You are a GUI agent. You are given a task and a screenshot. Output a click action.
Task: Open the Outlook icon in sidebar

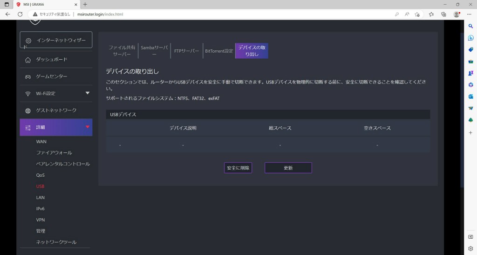pyautogui.click(x=470, y=96)
